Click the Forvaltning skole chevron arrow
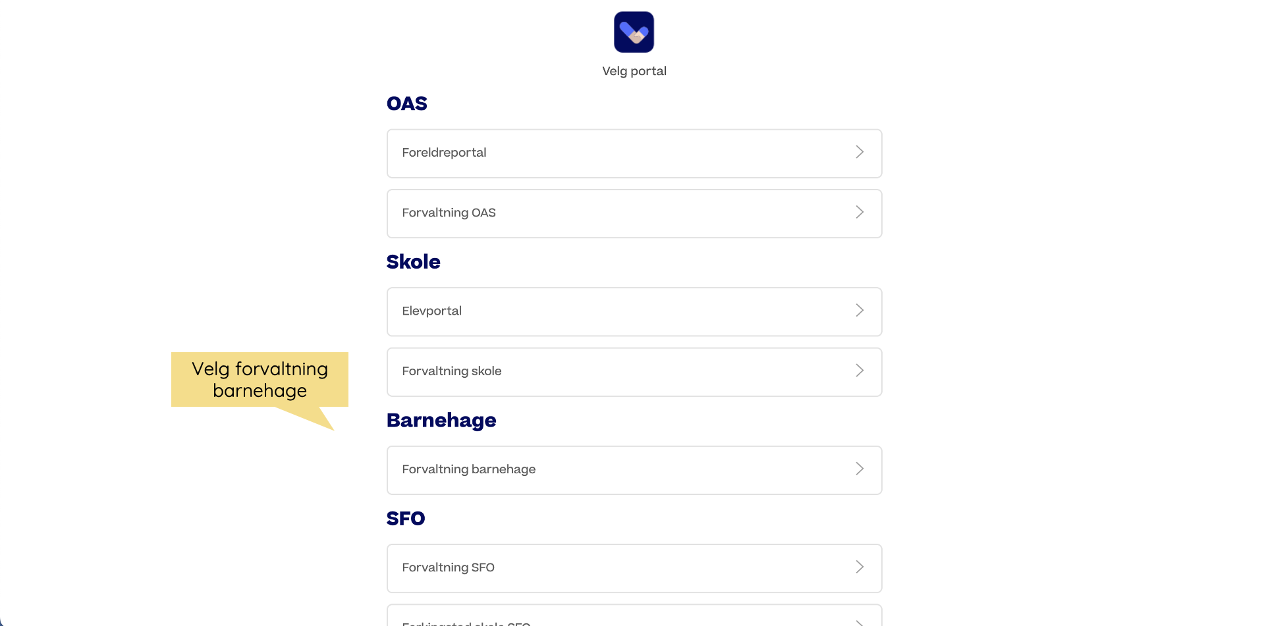1264x626 pixels. click(860, 371)
